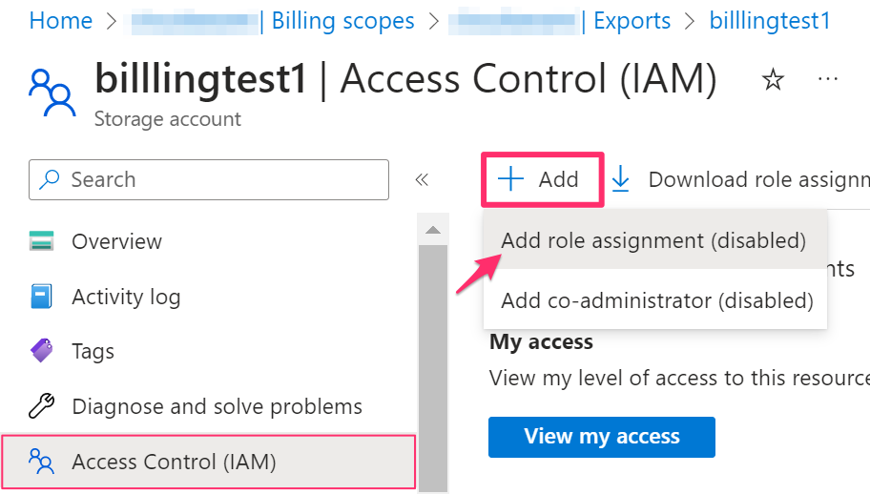Screen dimensions: 870x494
Task: Go to Home breadcrumb link
Action: 61,21
